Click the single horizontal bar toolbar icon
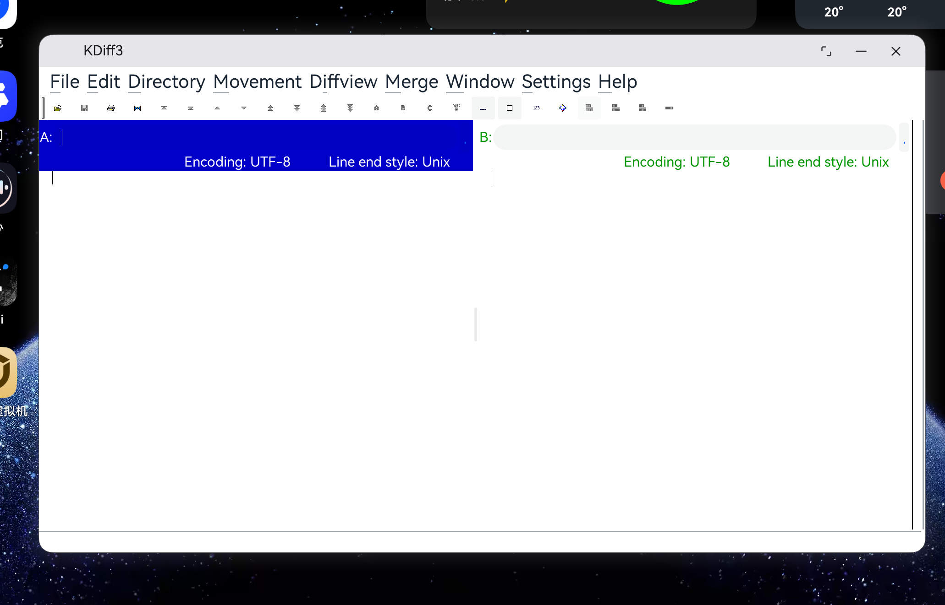The height and width of the screenshot is (605, 945). [669, 108]
